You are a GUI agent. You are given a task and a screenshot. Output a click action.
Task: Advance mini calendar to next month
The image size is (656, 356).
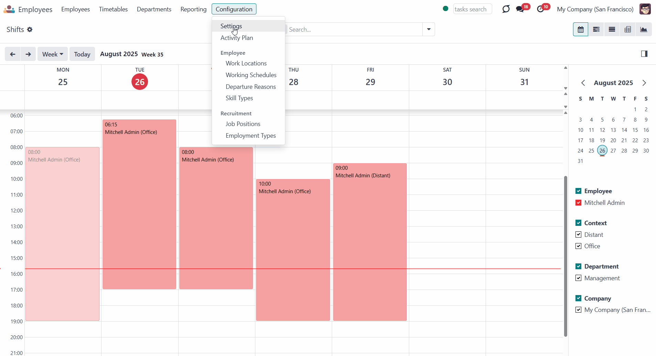point(644,83)
